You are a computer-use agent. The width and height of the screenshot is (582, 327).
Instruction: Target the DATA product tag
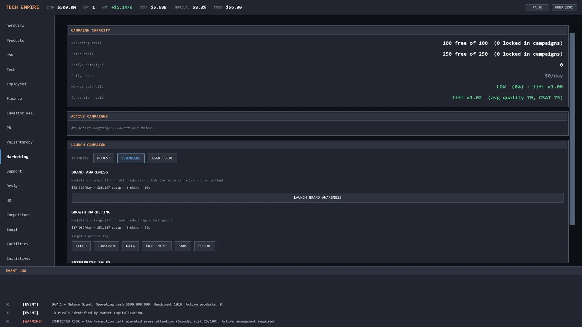(130, 246)
